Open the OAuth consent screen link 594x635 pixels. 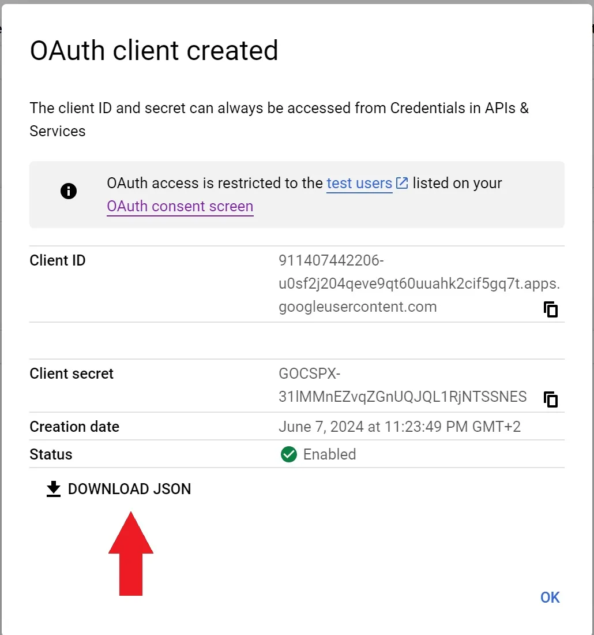click(x=180, y=207)
